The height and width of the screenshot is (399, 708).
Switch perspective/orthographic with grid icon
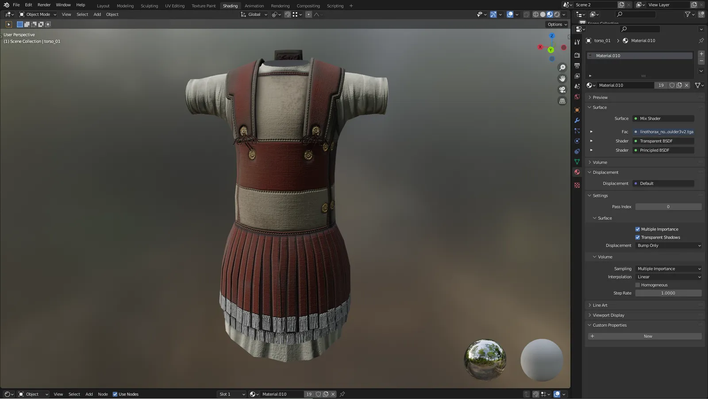[562, 101]
